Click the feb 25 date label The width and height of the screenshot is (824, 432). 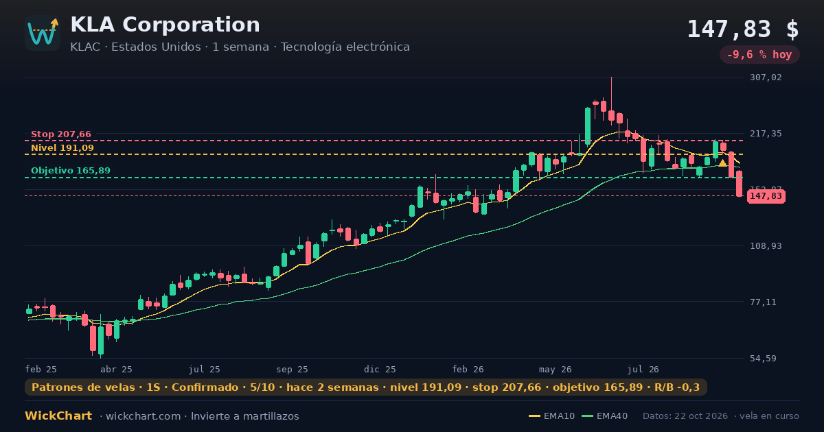coord(41,369)
